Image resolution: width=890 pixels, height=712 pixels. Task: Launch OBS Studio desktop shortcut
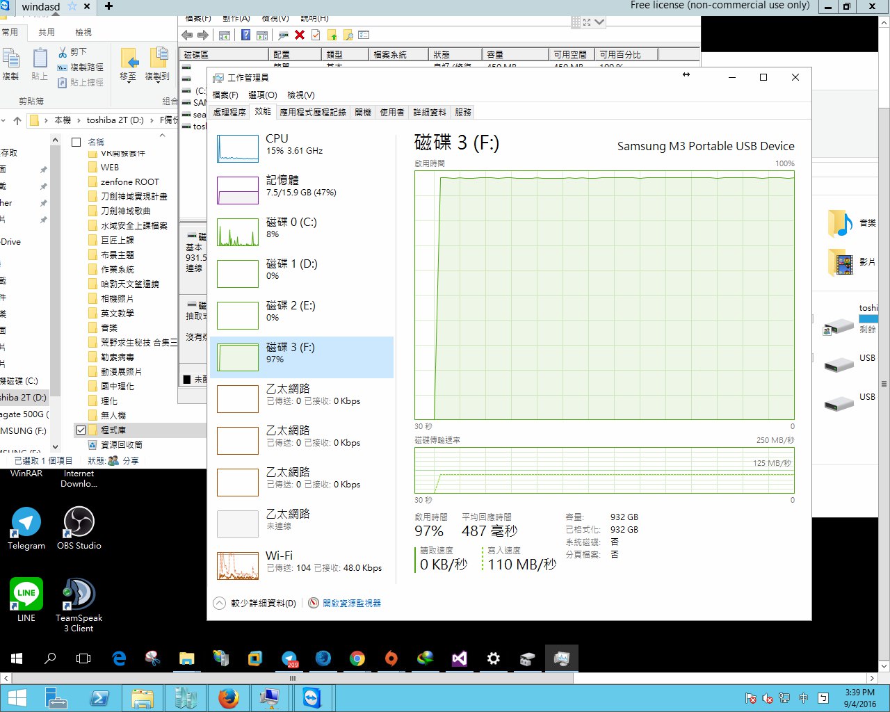click(79, 522)
